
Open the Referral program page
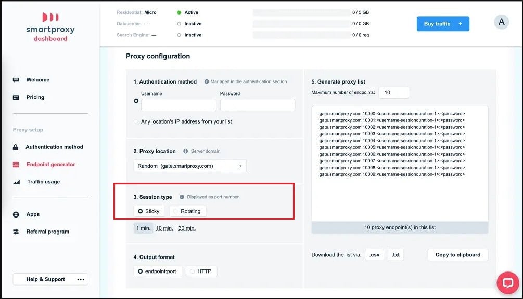tap(48, 232)
